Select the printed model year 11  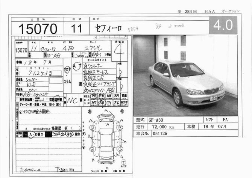tap(76, 29)
